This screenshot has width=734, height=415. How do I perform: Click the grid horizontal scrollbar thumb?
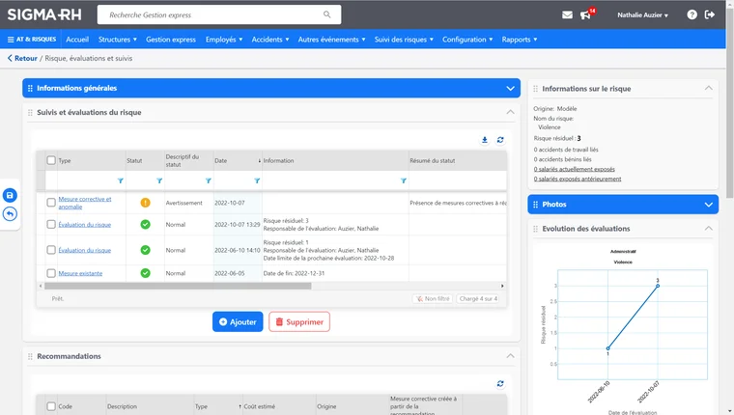[x=178, y=286]
